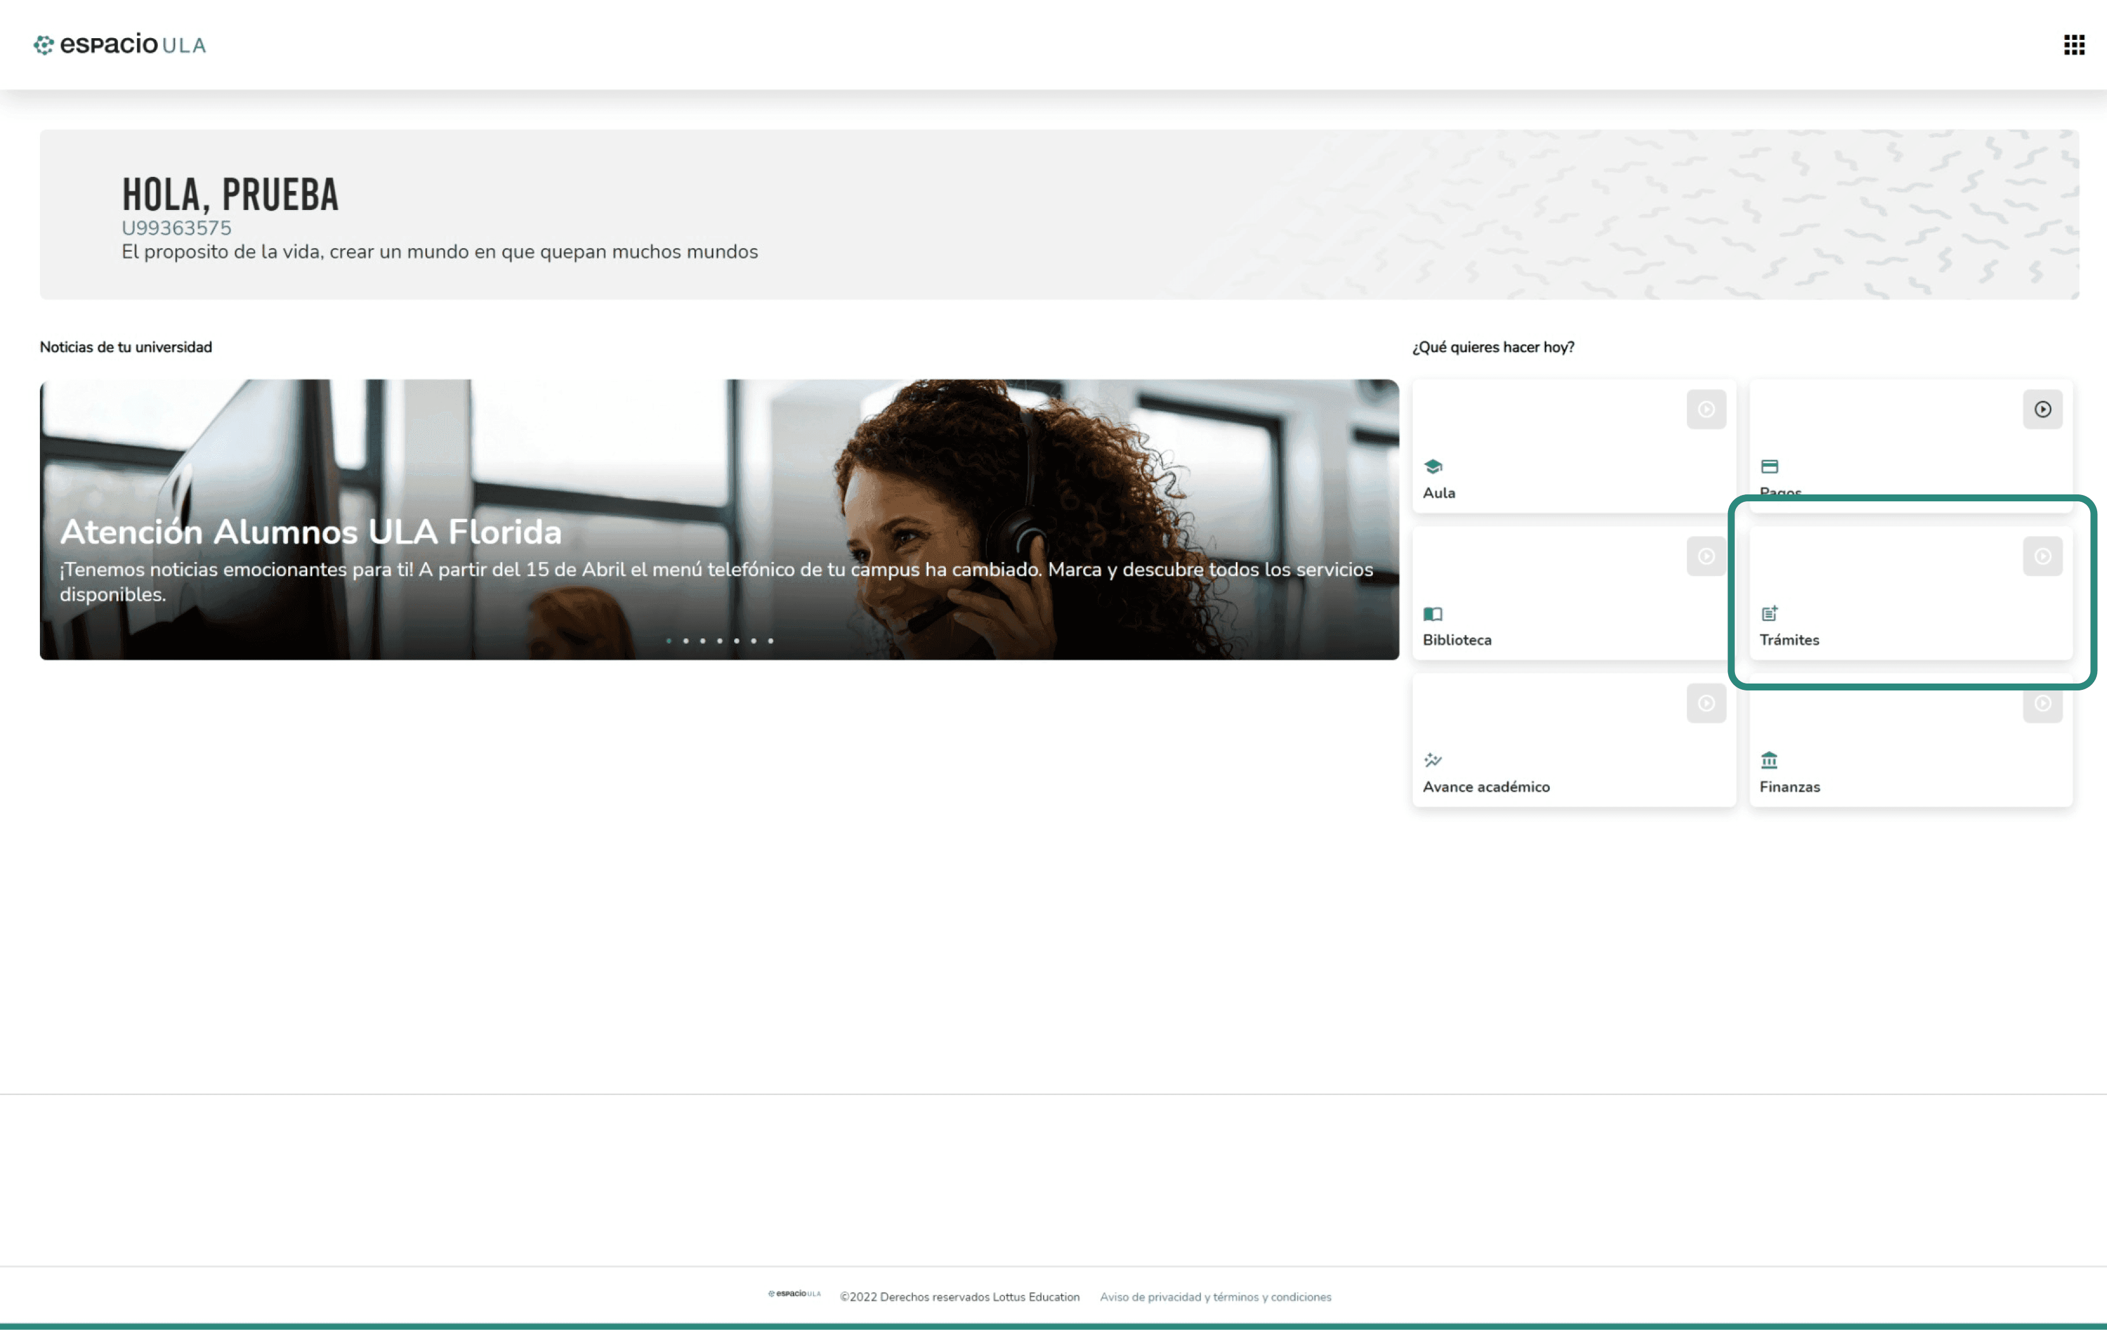Image resolution: width=2107 pixels, height=1330 pixels.
Task: Open the apps grid menu icon
Action: 2073,45
